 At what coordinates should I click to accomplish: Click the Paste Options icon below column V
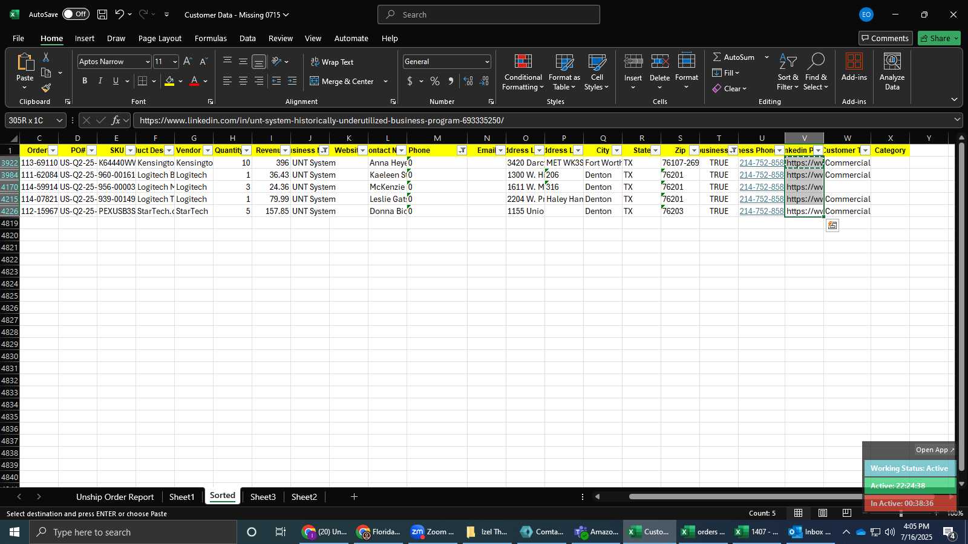coord(832,225)
